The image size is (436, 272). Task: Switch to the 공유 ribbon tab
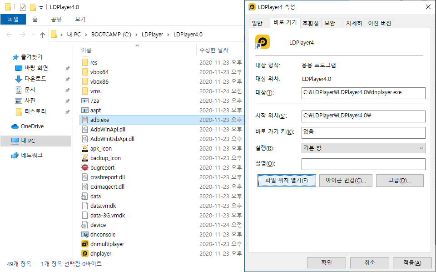click(x=56, y=19)
